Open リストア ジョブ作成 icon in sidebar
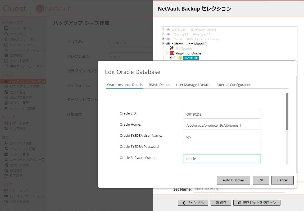Viewport: 304px width, 211px height. coord(6,87)
